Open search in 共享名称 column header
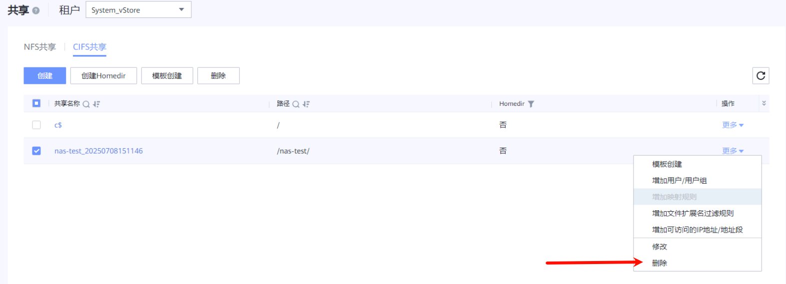 pyautogui.click(x=86, y=104)
